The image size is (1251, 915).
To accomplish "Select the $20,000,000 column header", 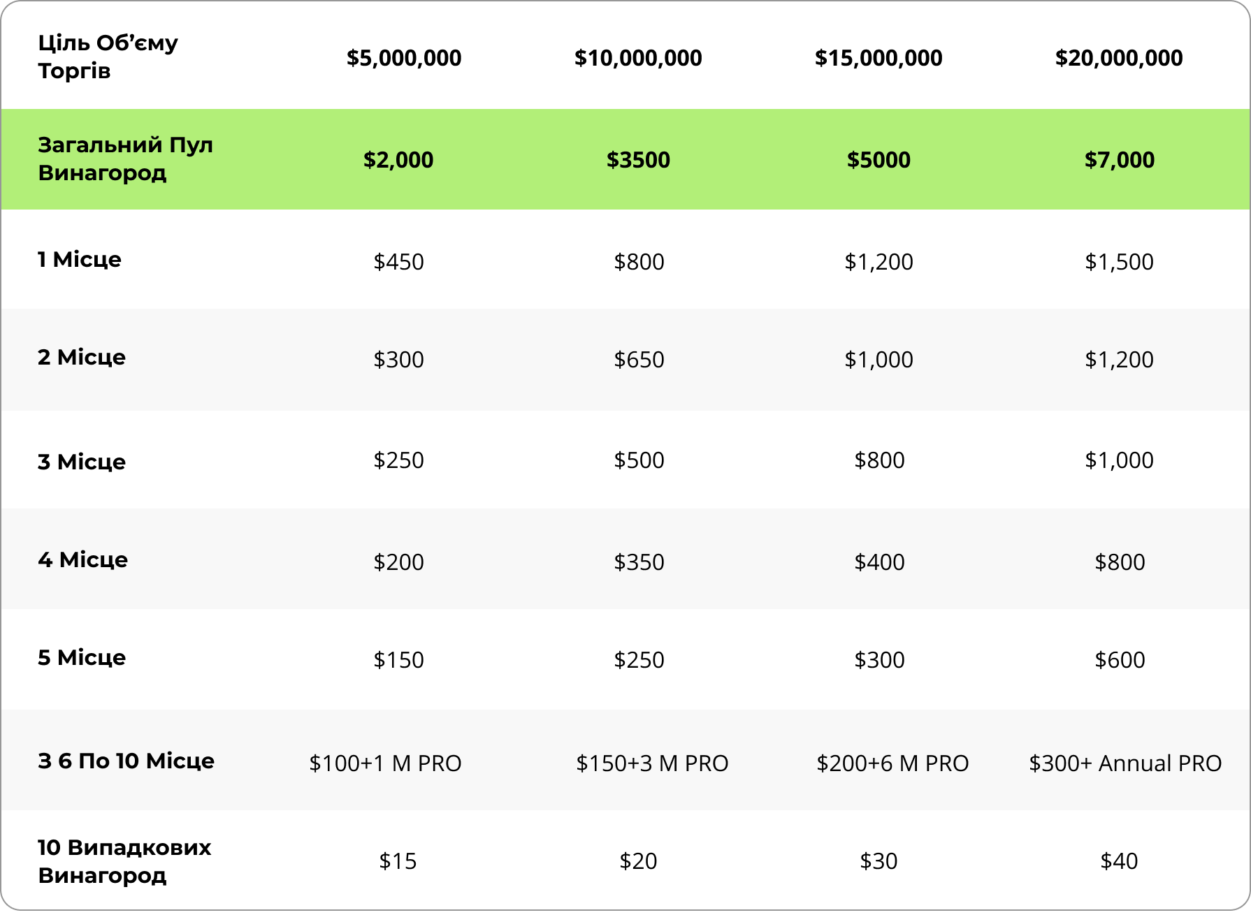I will click(x=1119, y=58).
